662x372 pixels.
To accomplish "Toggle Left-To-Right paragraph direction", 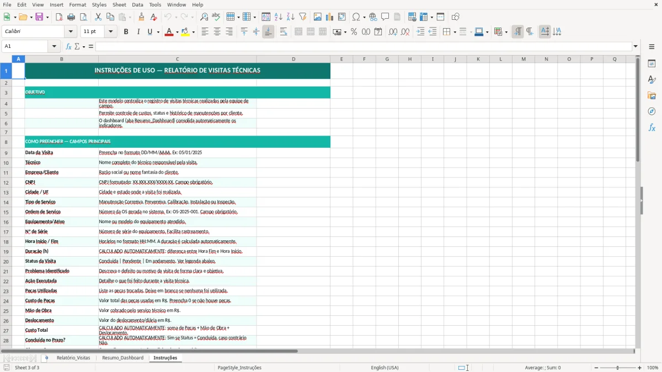I will point(517,32).
